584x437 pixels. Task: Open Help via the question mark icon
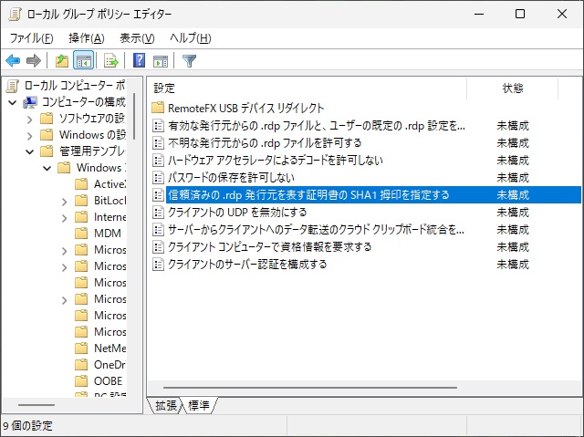pos(140,61)
